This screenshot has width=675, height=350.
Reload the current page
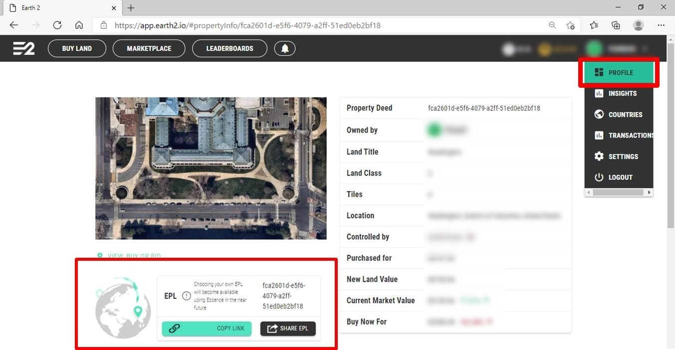[57, 25]
